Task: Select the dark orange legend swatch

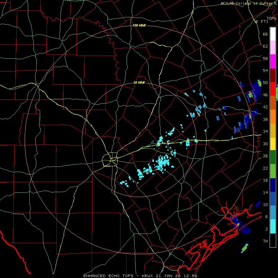Action: (273, 103)
